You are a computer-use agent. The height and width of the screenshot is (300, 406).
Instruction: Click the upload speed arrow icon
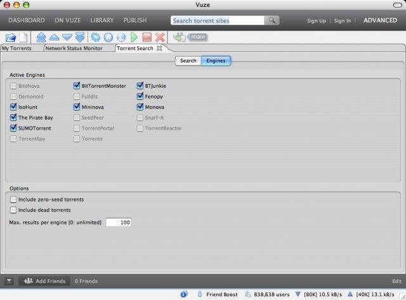point(350,294)
